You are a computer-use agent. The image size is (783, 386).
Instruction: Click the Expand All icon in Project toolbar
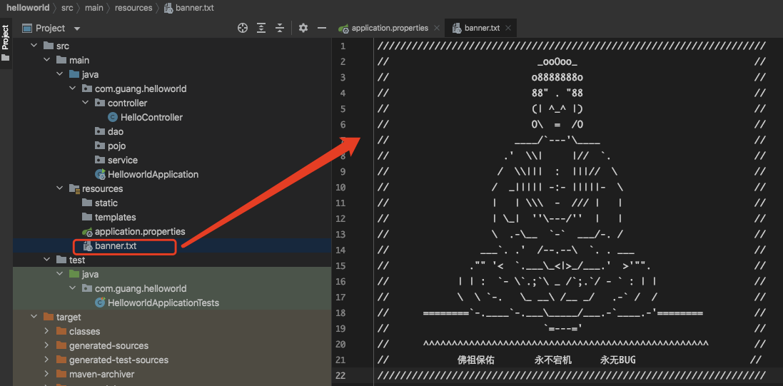click(x=261, y=28)
